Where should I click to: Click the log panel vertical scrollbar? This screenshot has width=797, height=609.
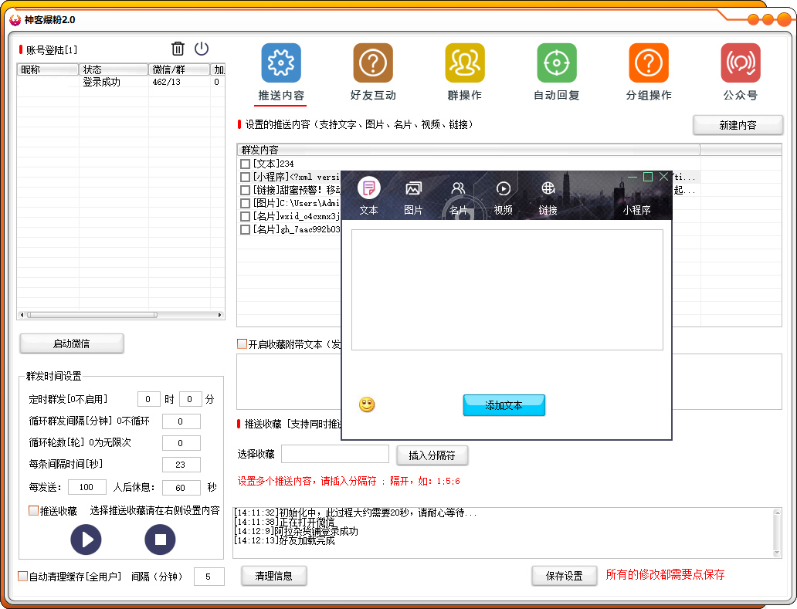(777, 533)
